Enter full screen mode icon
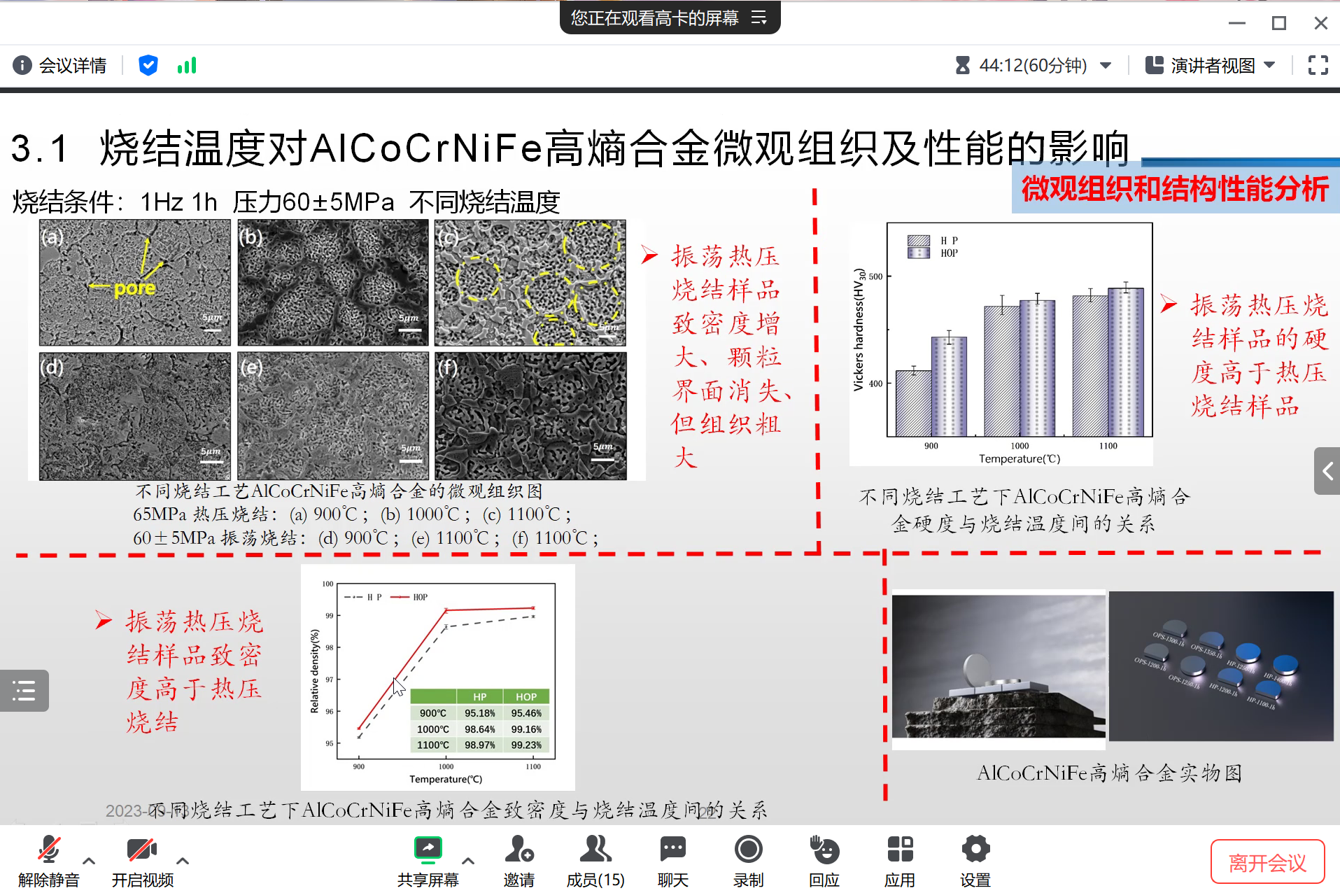Screen dimensions: 1340x893 point(1318,65)
